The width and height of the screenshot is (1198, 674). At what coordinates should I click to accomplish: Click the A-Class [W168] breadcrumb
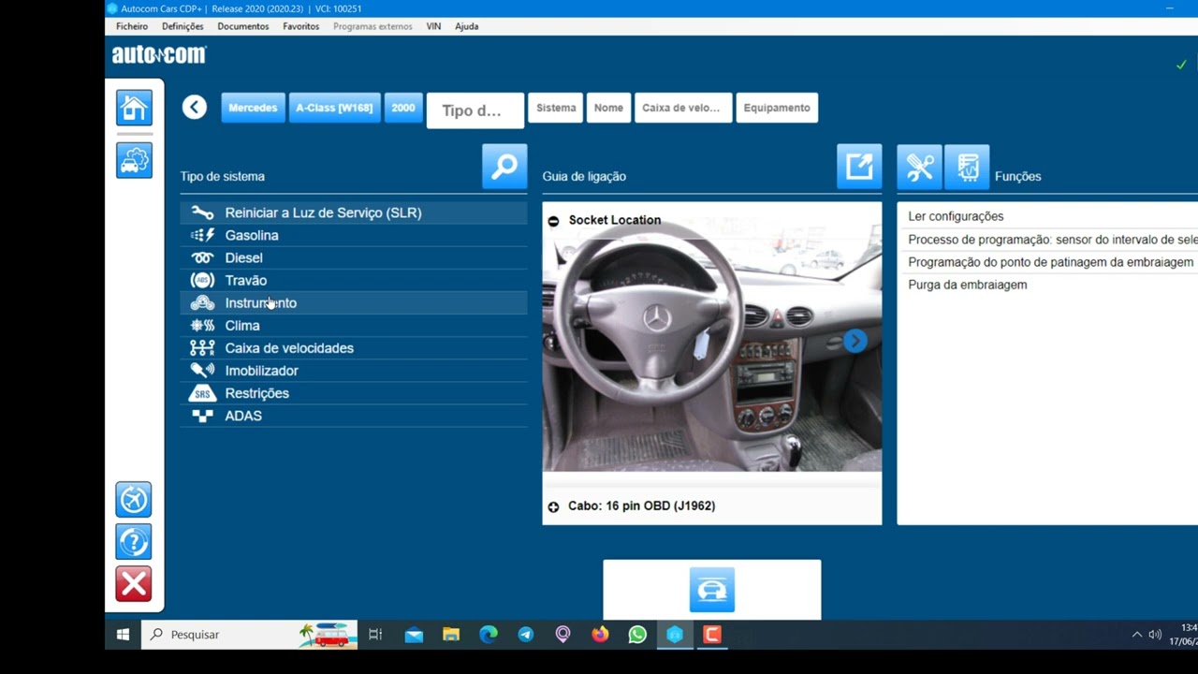[x=334, y=108]
